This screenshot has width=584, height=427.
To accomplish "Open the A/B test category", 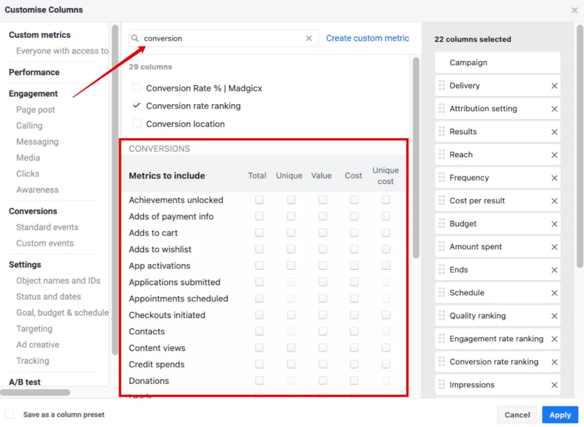I will [24, 382].
